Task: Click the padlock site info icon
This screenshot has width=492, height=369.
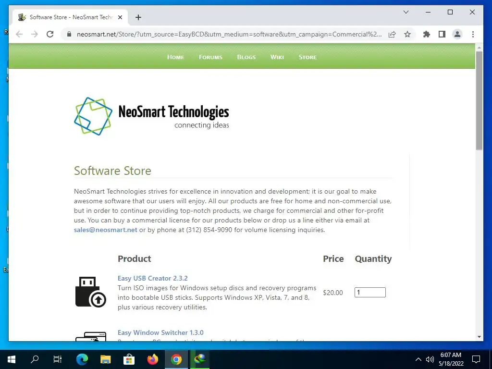Action: pyautogui.click(x=69, y=34)
